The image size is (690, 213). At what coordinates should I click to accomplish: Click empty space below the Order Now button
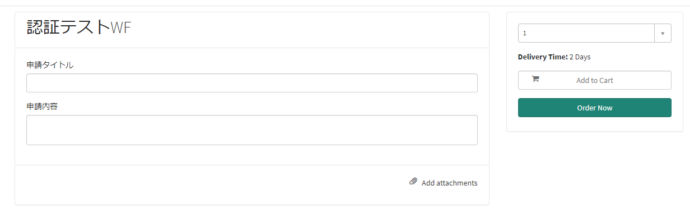[x=594, y=124]
